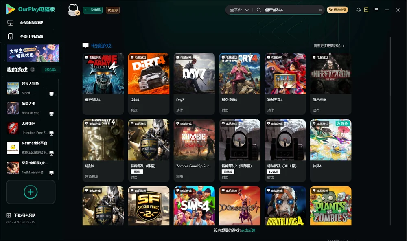Image resolution: width=407 pixels, height=241 pixels.
Task: Open the redeem code (兑换码) button
Action: 93,10
